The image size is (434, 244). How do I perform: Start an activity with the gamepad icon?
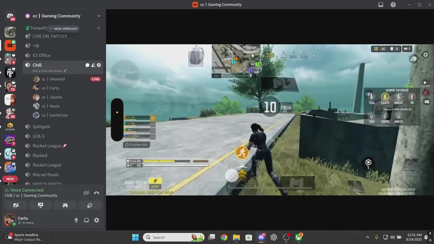pos(65,205)
